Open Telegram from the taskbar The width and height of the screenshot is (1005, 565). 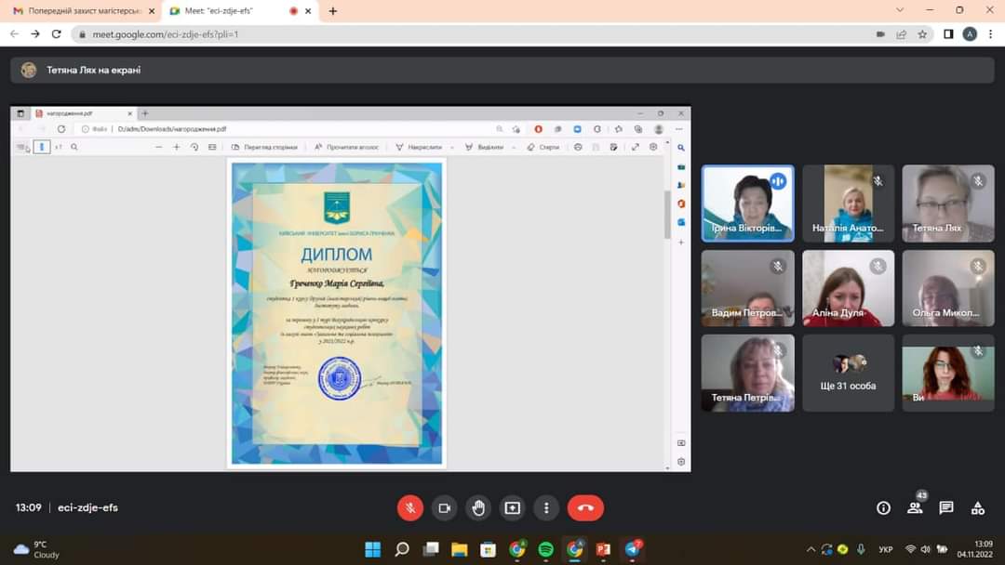point(633,549)
